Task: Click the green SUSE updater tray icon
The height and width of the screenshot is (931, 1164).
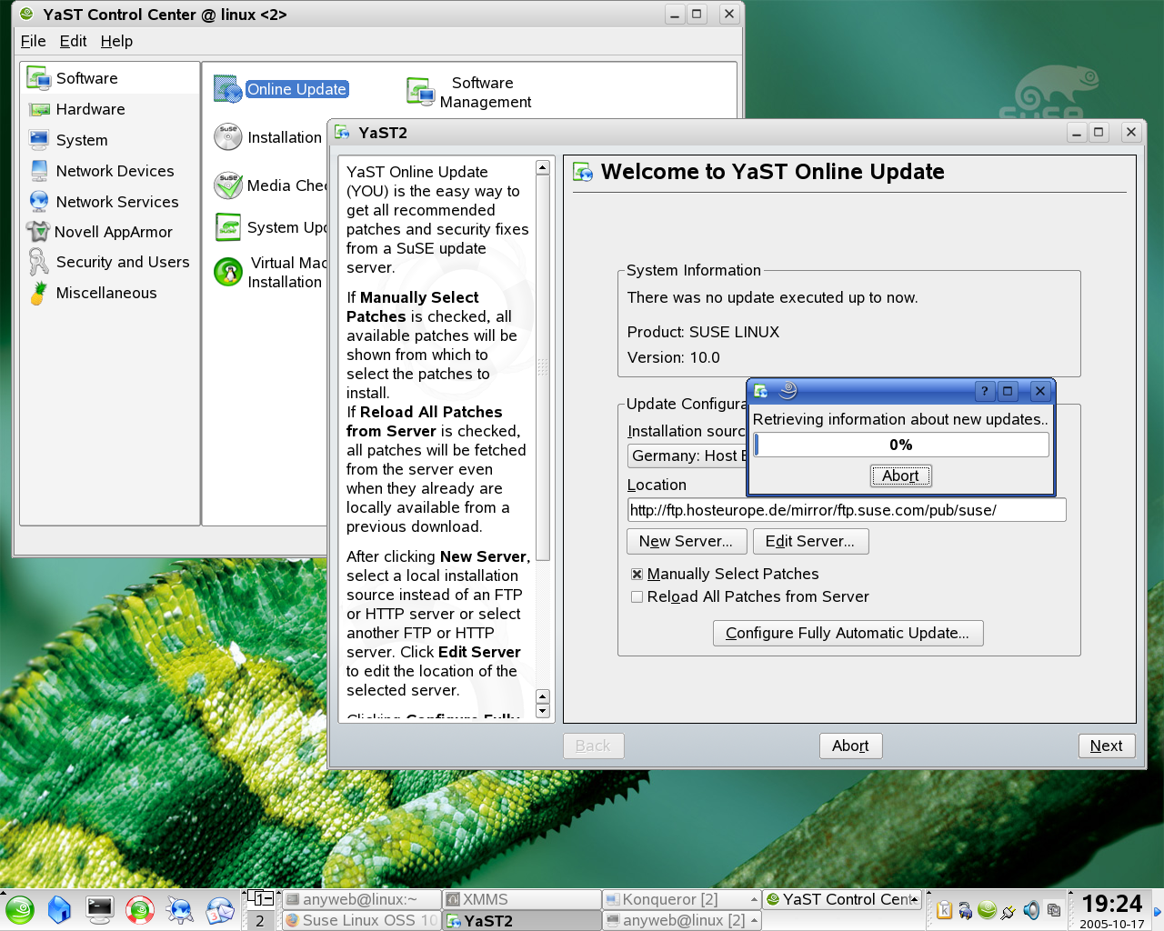Action: click(987, 909)
